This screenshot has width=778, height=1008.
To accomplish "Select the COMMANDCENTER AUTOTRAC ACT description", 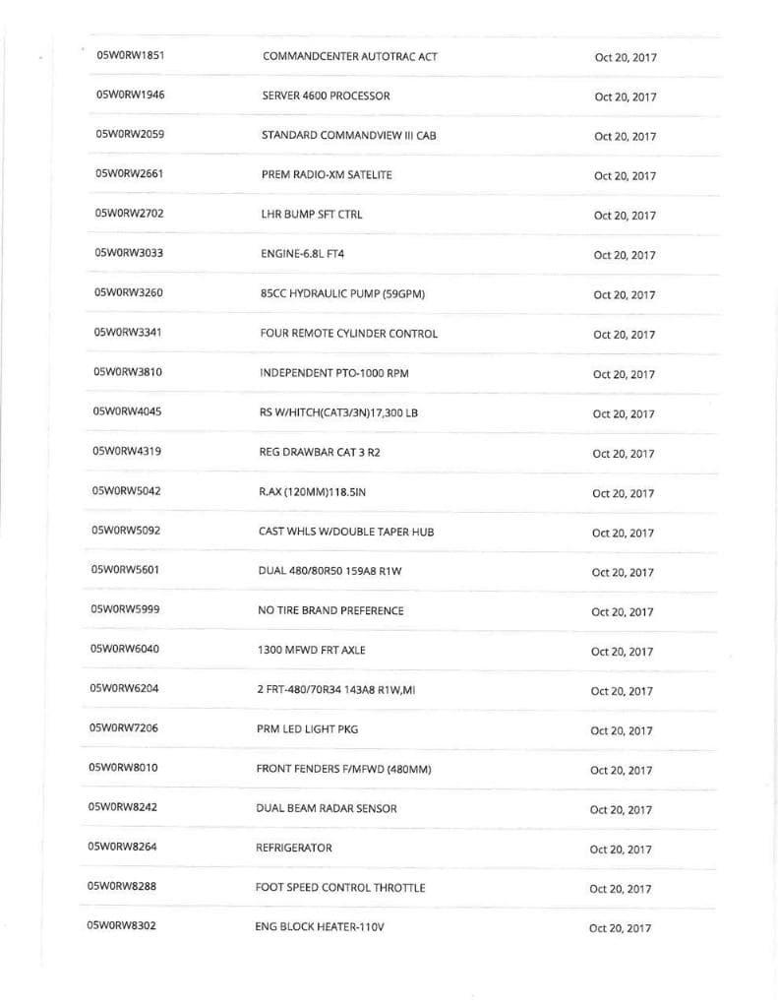I will (350, 56).
